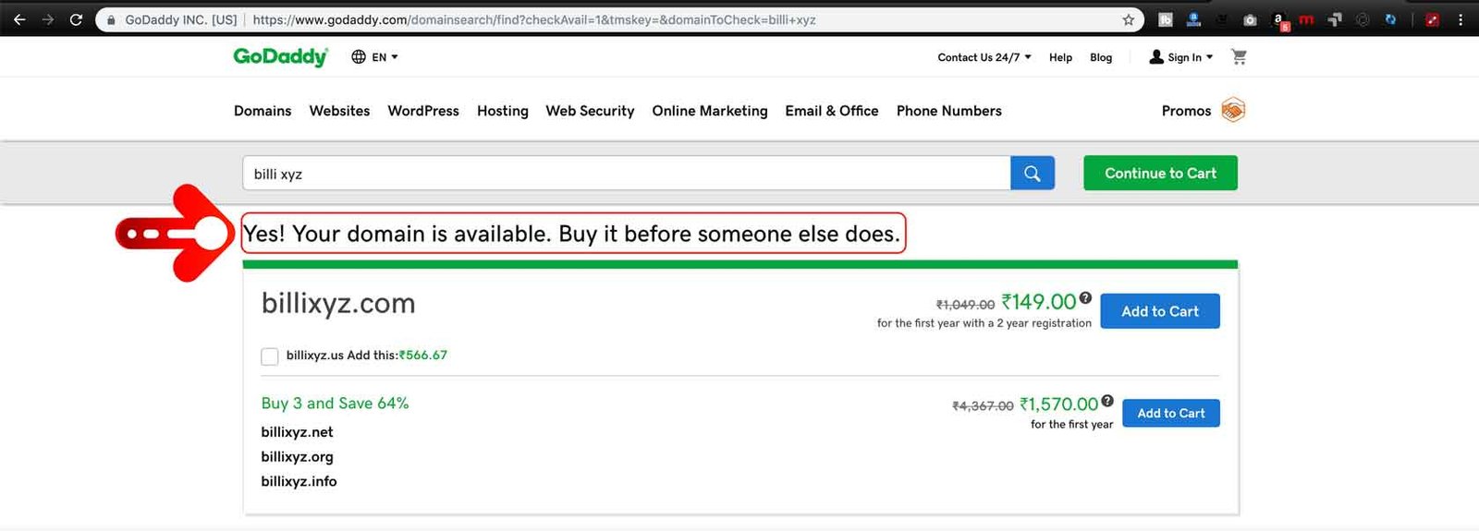Open the Online Marketing menu

(710, 111)
